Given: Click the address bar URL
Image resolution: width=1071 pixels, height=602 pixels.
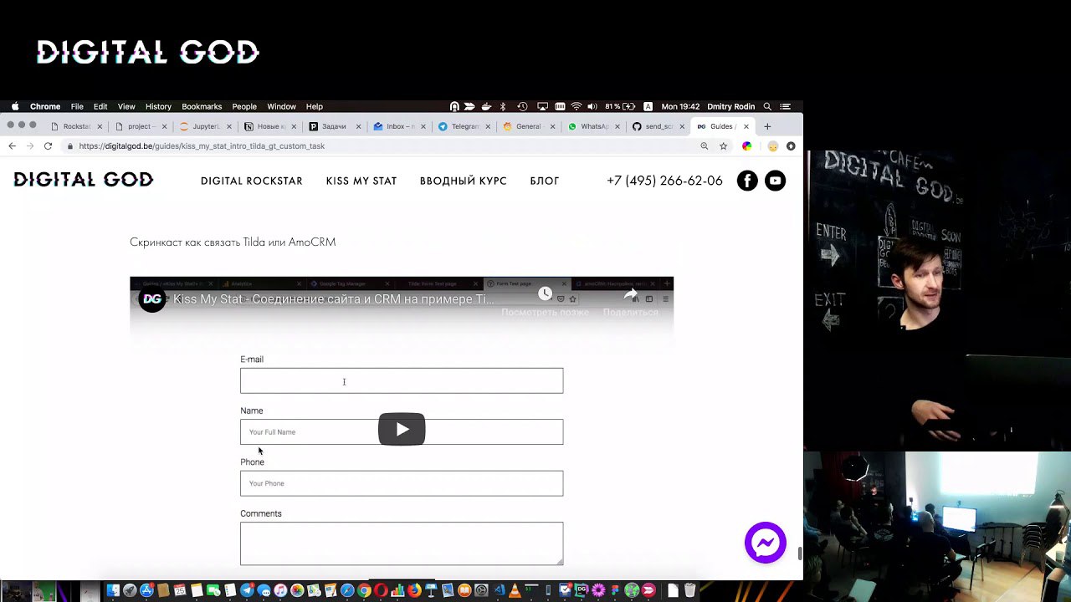Looking at the screenshot, I should 202,145.
